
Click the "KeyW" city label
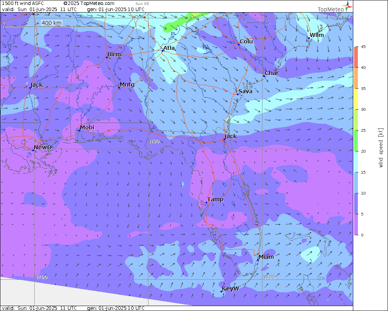tap(230, 289)
